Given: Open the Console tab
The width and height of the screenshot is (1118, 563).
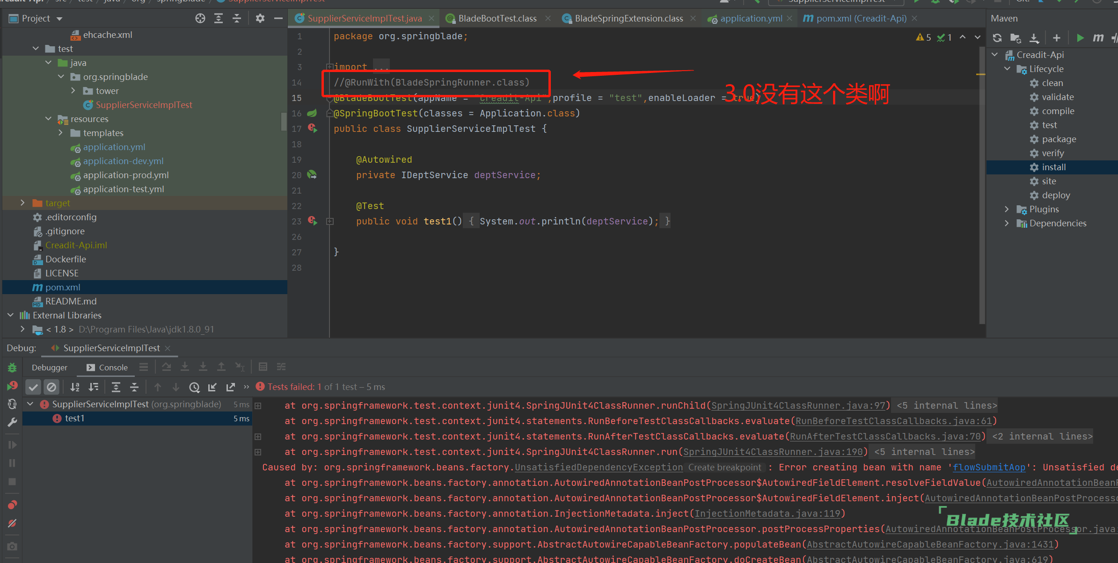Looking at the screenshot, I should pos(107,368).
